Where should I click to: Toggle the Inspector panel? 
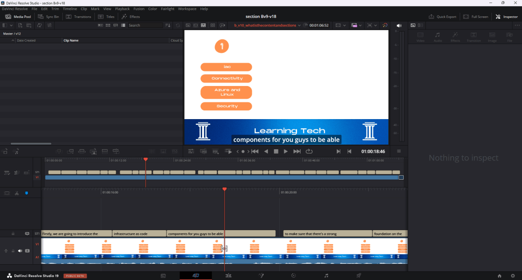[506, 17]
